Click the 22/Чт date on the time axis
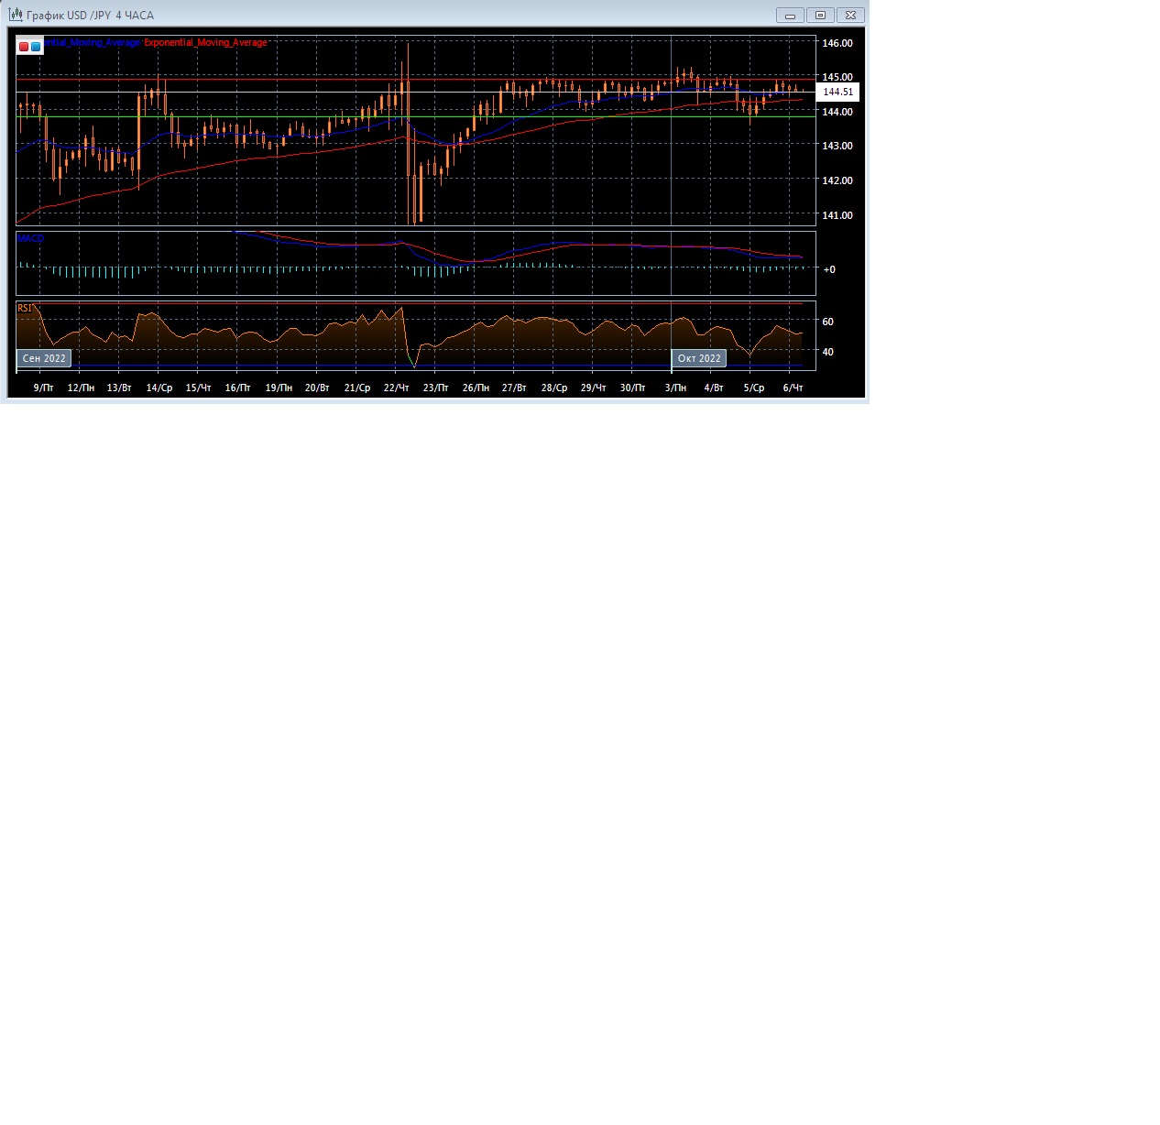 tap(396, 388)
